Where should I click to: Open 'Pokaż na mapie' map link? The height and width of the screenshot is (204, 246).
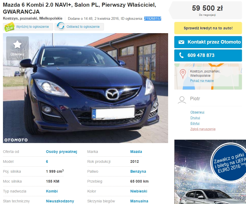[x=202, y=81]
